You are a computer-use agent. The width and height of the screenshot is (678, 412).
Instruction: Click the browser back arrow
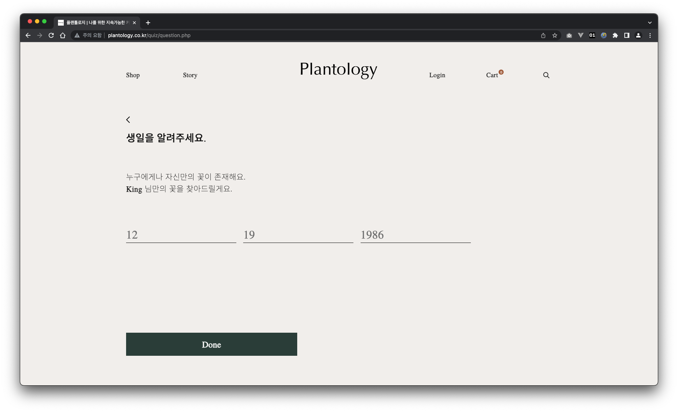(x=28, y=35)
